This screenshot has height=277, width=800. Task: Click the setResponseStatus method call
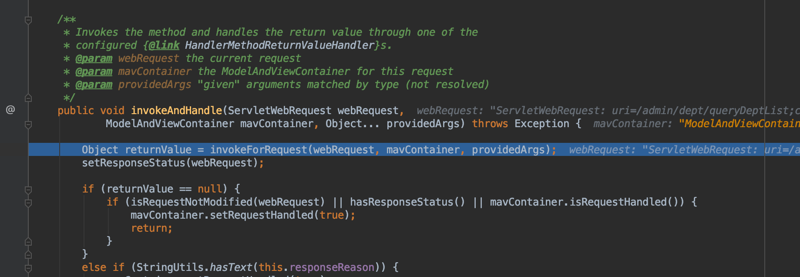134,163
